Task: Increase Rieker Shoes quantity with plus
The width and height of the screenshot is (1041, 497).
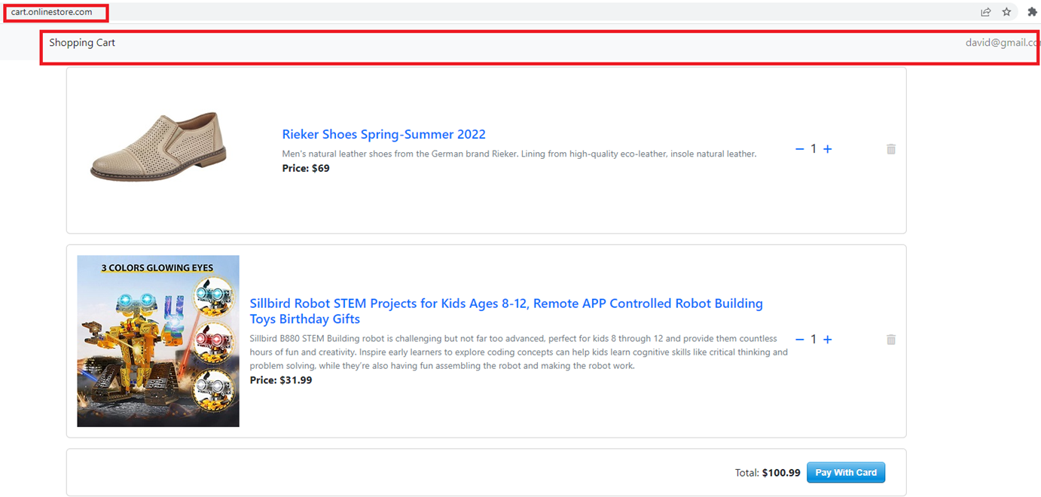Action: coord(827,149)
